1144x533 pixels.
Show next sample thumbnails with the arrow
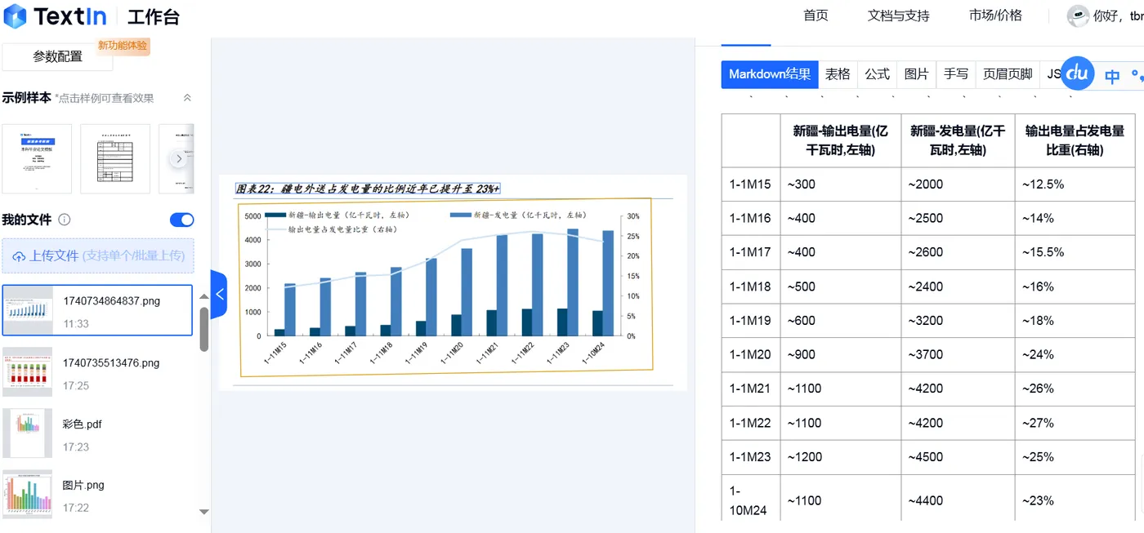click(x=179, y=159)
